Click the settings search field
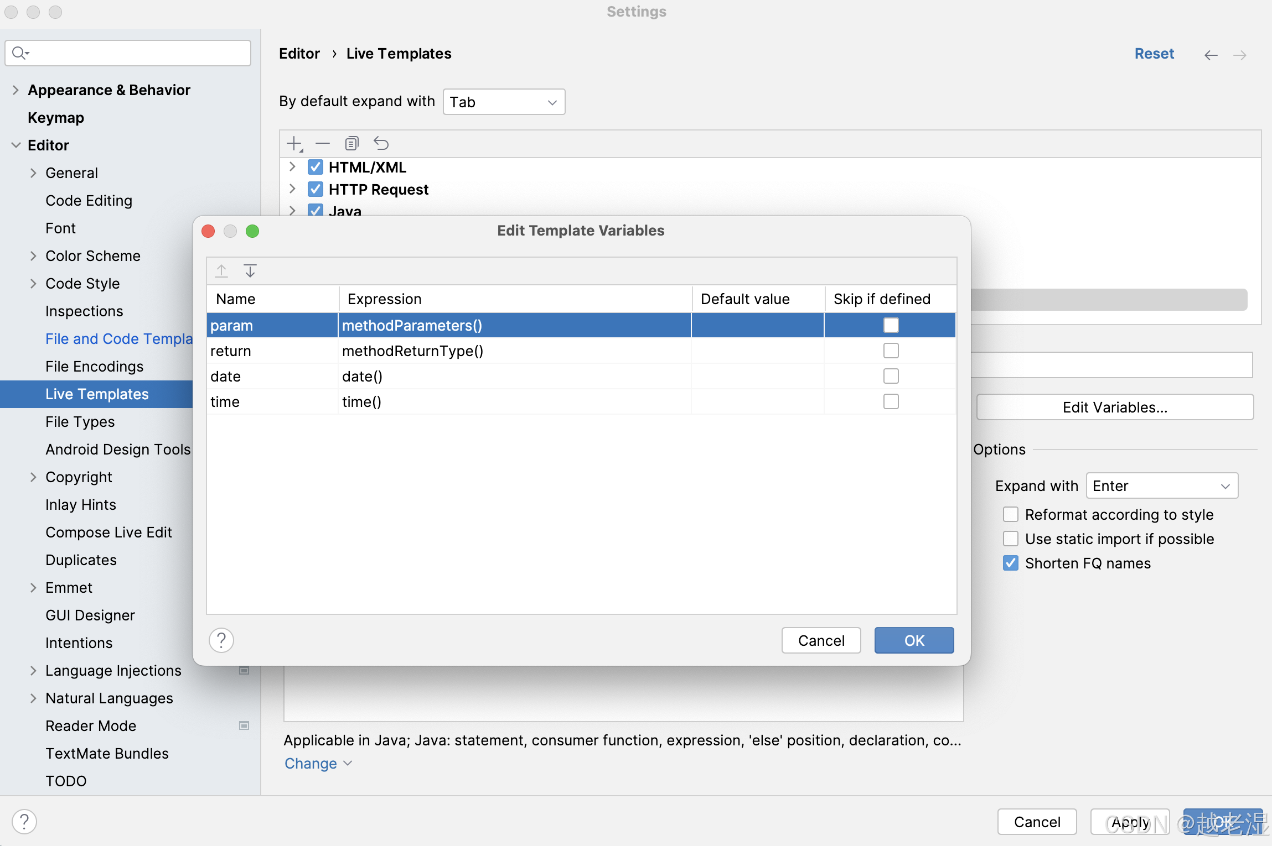 [x=128, y=53]
